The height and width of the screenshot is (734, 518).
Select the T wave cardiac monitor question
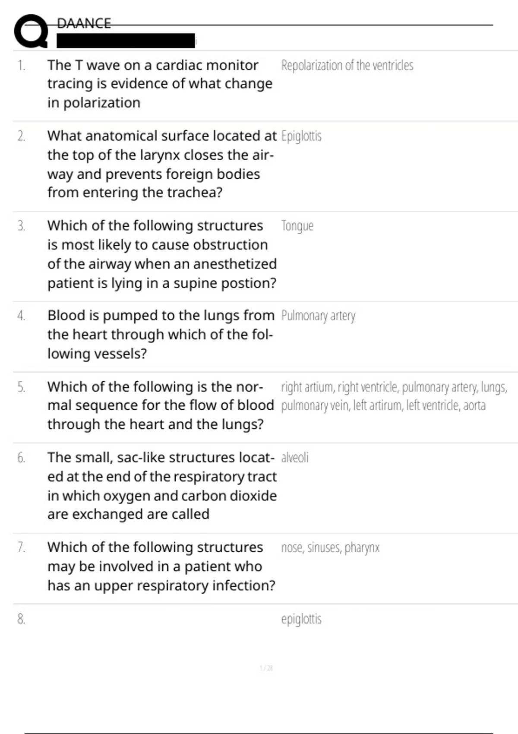160,84
